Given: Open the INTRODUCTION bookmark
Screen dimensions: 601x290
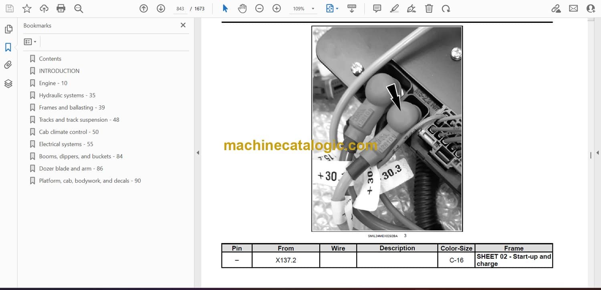Looking at the screenshot, I should [x=59, y=71].
